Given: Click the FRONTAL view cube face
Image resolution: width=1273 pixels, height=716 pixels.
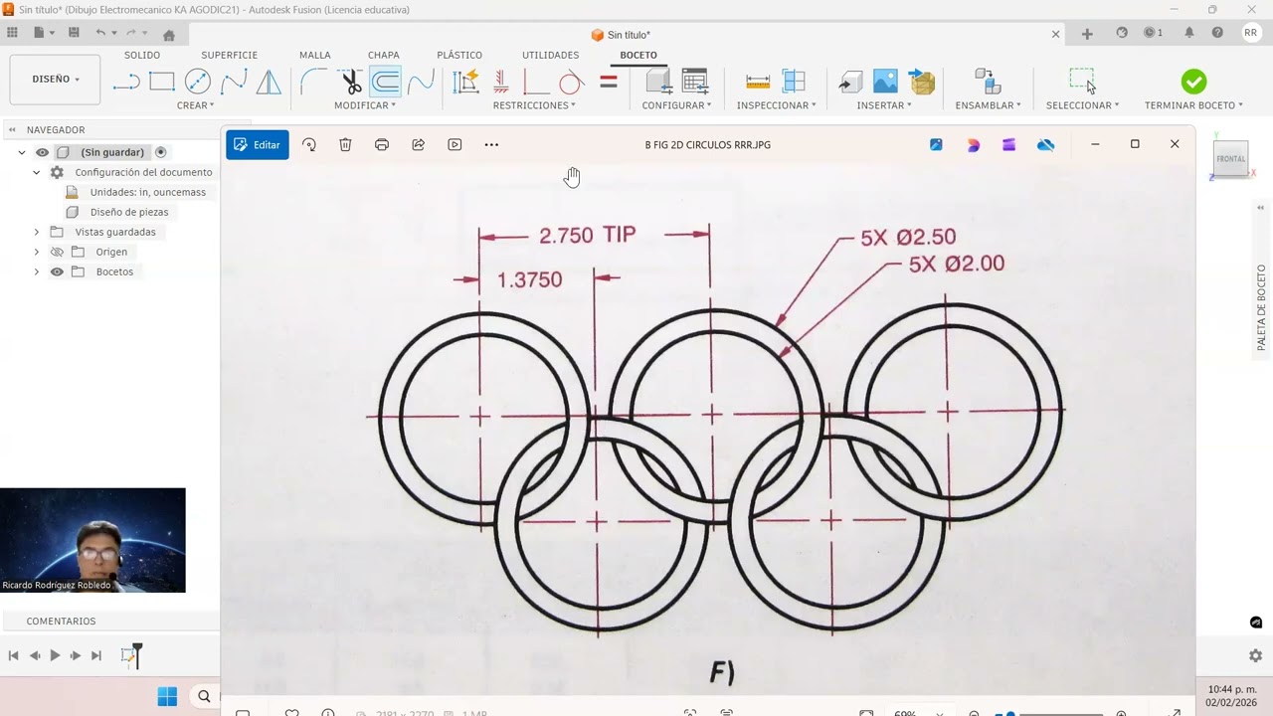Looking at the screenshot, I should tap(1230, 159).
